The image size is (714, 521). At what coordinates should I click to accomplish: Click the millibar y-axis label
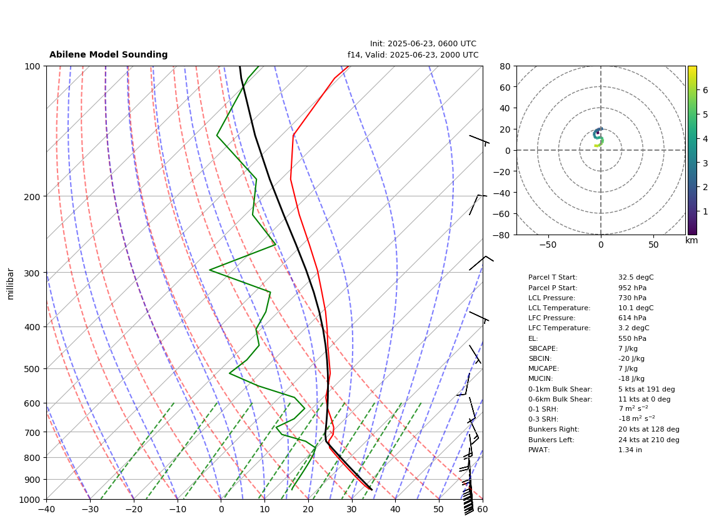point(11,284)
